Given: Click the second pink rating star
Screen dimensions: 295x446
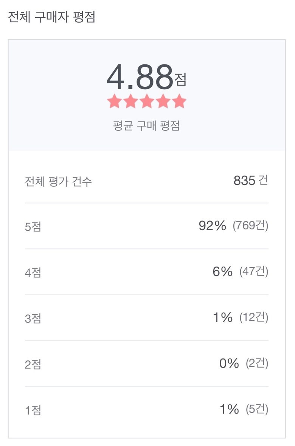Looking at the screenshot, I should coord(130,101).
